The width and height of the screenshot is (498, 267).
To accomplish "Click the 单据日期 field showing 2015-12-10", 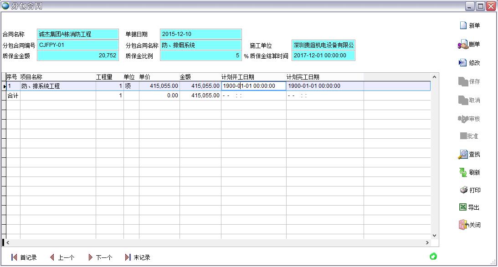I will click(200, 34).
